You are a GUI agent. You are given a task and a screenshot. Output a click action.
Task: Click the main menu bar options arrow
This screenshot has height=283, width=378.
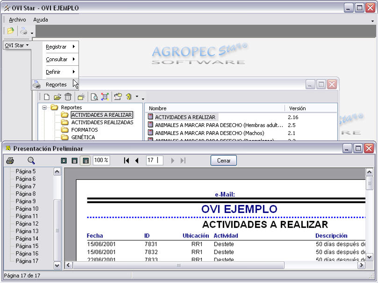(373, 21)
